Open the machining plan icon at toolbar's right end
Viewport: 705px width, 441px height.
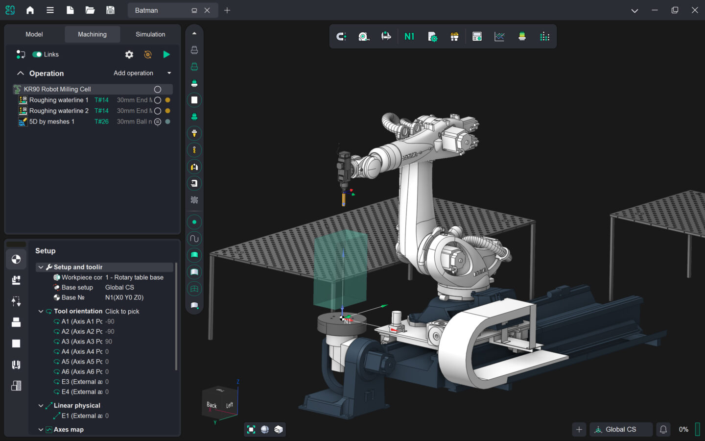pyautogui.click(x=544, y=36)
